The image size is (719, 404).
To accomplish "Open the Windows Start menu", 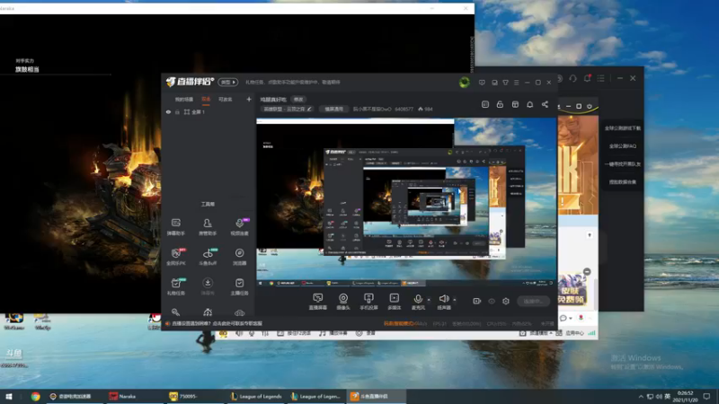I will (9, 396).
